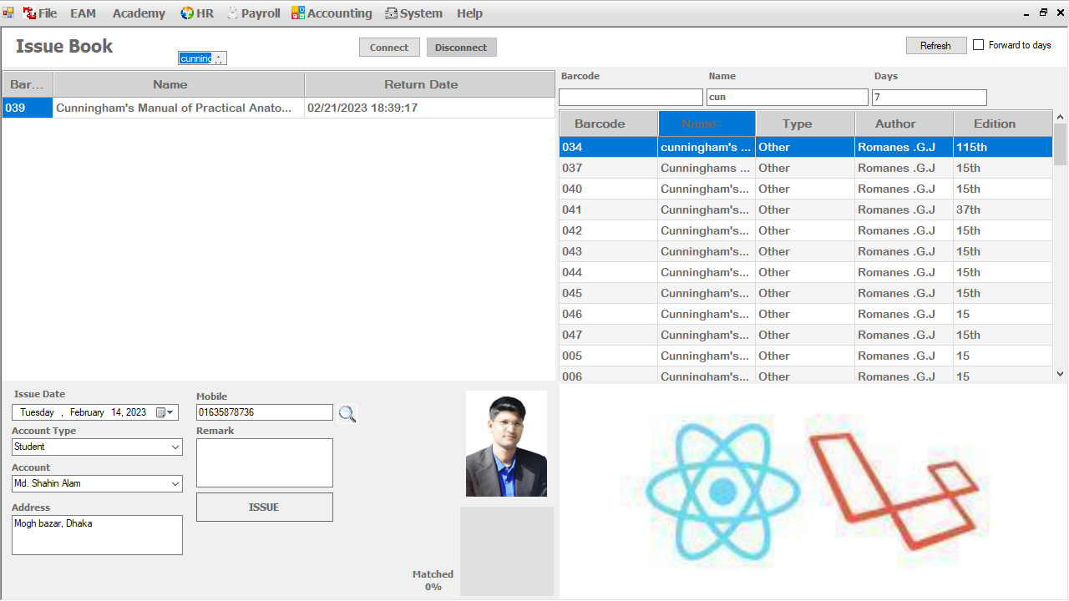Image resolution: width=1069 pixels, height=601 pixels.
Task: Click 'Cunningham's Manual of Practical Anato...' cell
Action: (x=179, y=108)
